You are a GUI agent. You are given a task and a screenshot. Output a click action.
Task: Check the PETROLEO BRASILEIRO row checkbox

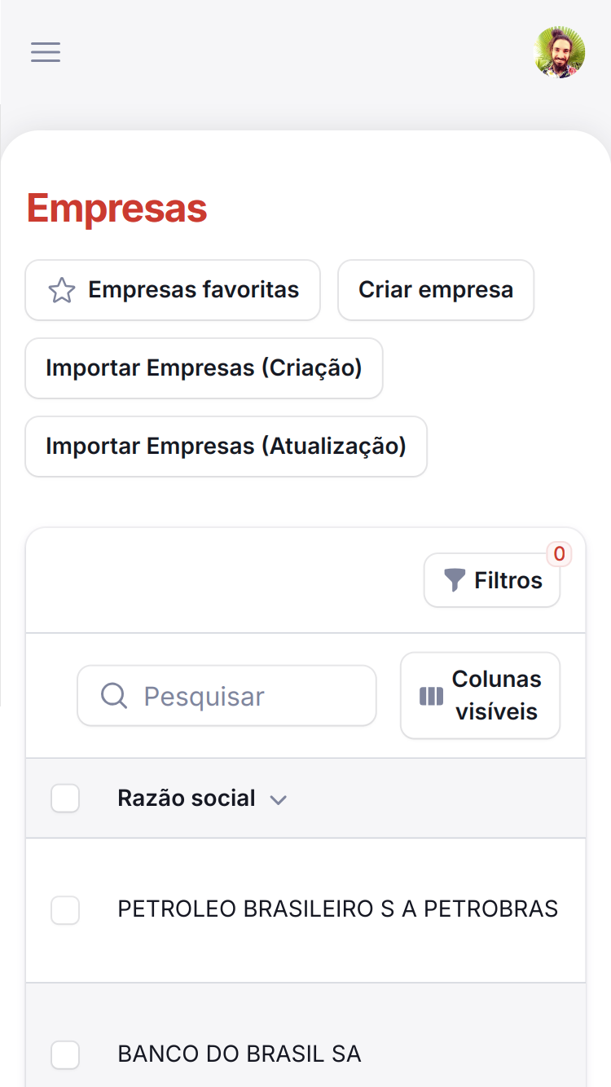[65, 910]
